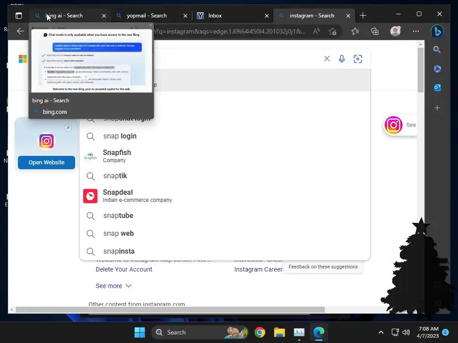Click the address bar URL field
The image size is (458, 343).
pyautogui.click(x=229, y=31)
